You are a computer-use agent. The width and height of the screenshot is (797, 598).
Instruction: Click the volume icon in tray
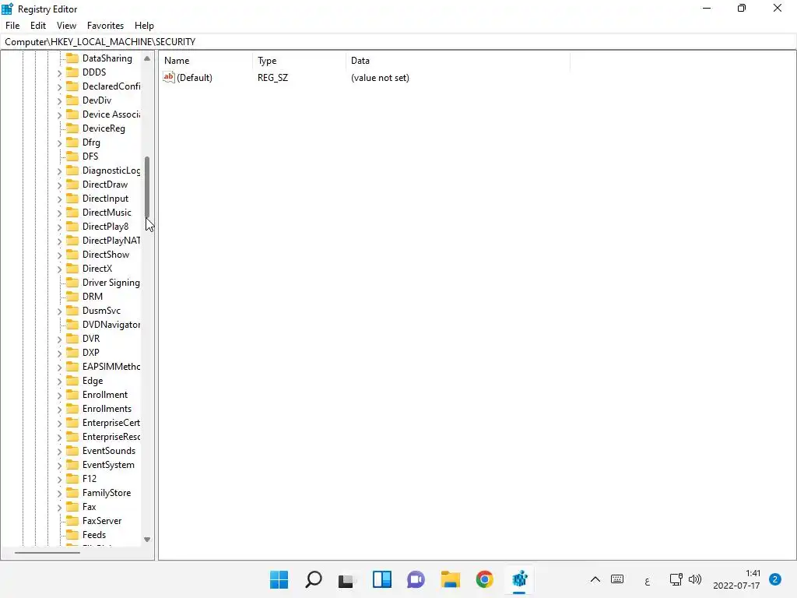click(695, 579)
